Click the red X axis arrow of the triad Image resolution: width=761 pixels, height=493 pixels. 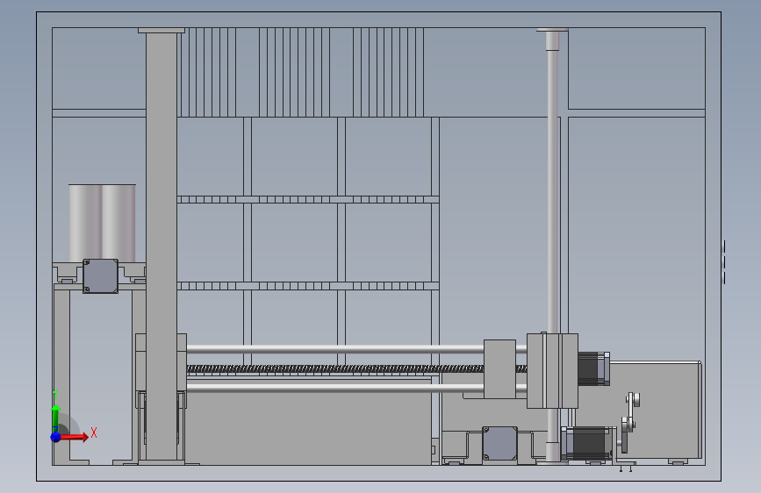(74, 437)
